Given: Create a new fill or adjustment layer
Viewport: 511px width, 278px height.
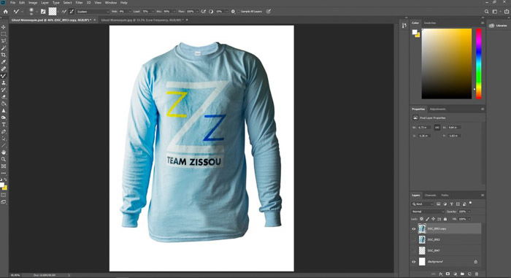Looking at the screenshot, I should point(455,274).
